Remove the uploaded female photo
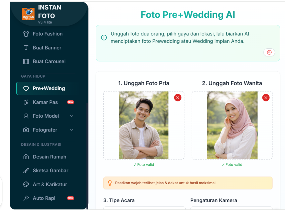The image size is (285, 216). [266, 98]
